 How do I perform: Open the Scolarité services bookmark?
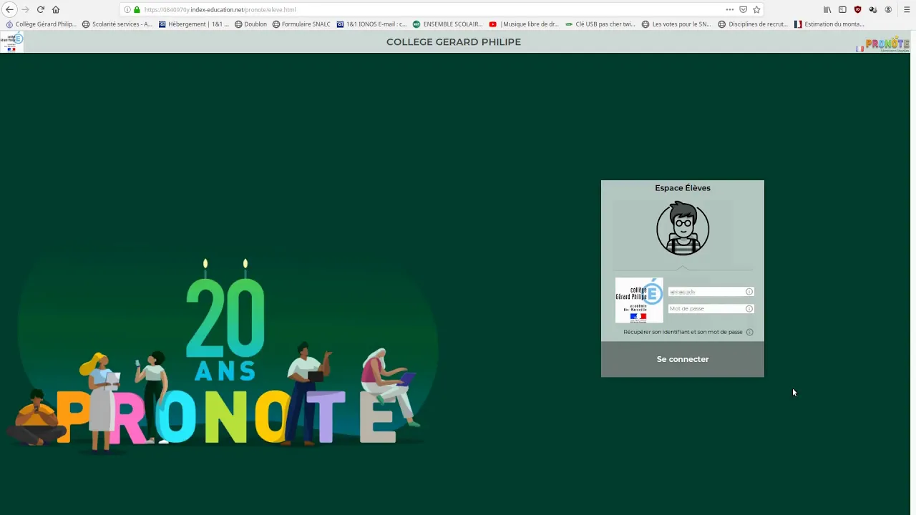tap(117, 24)
